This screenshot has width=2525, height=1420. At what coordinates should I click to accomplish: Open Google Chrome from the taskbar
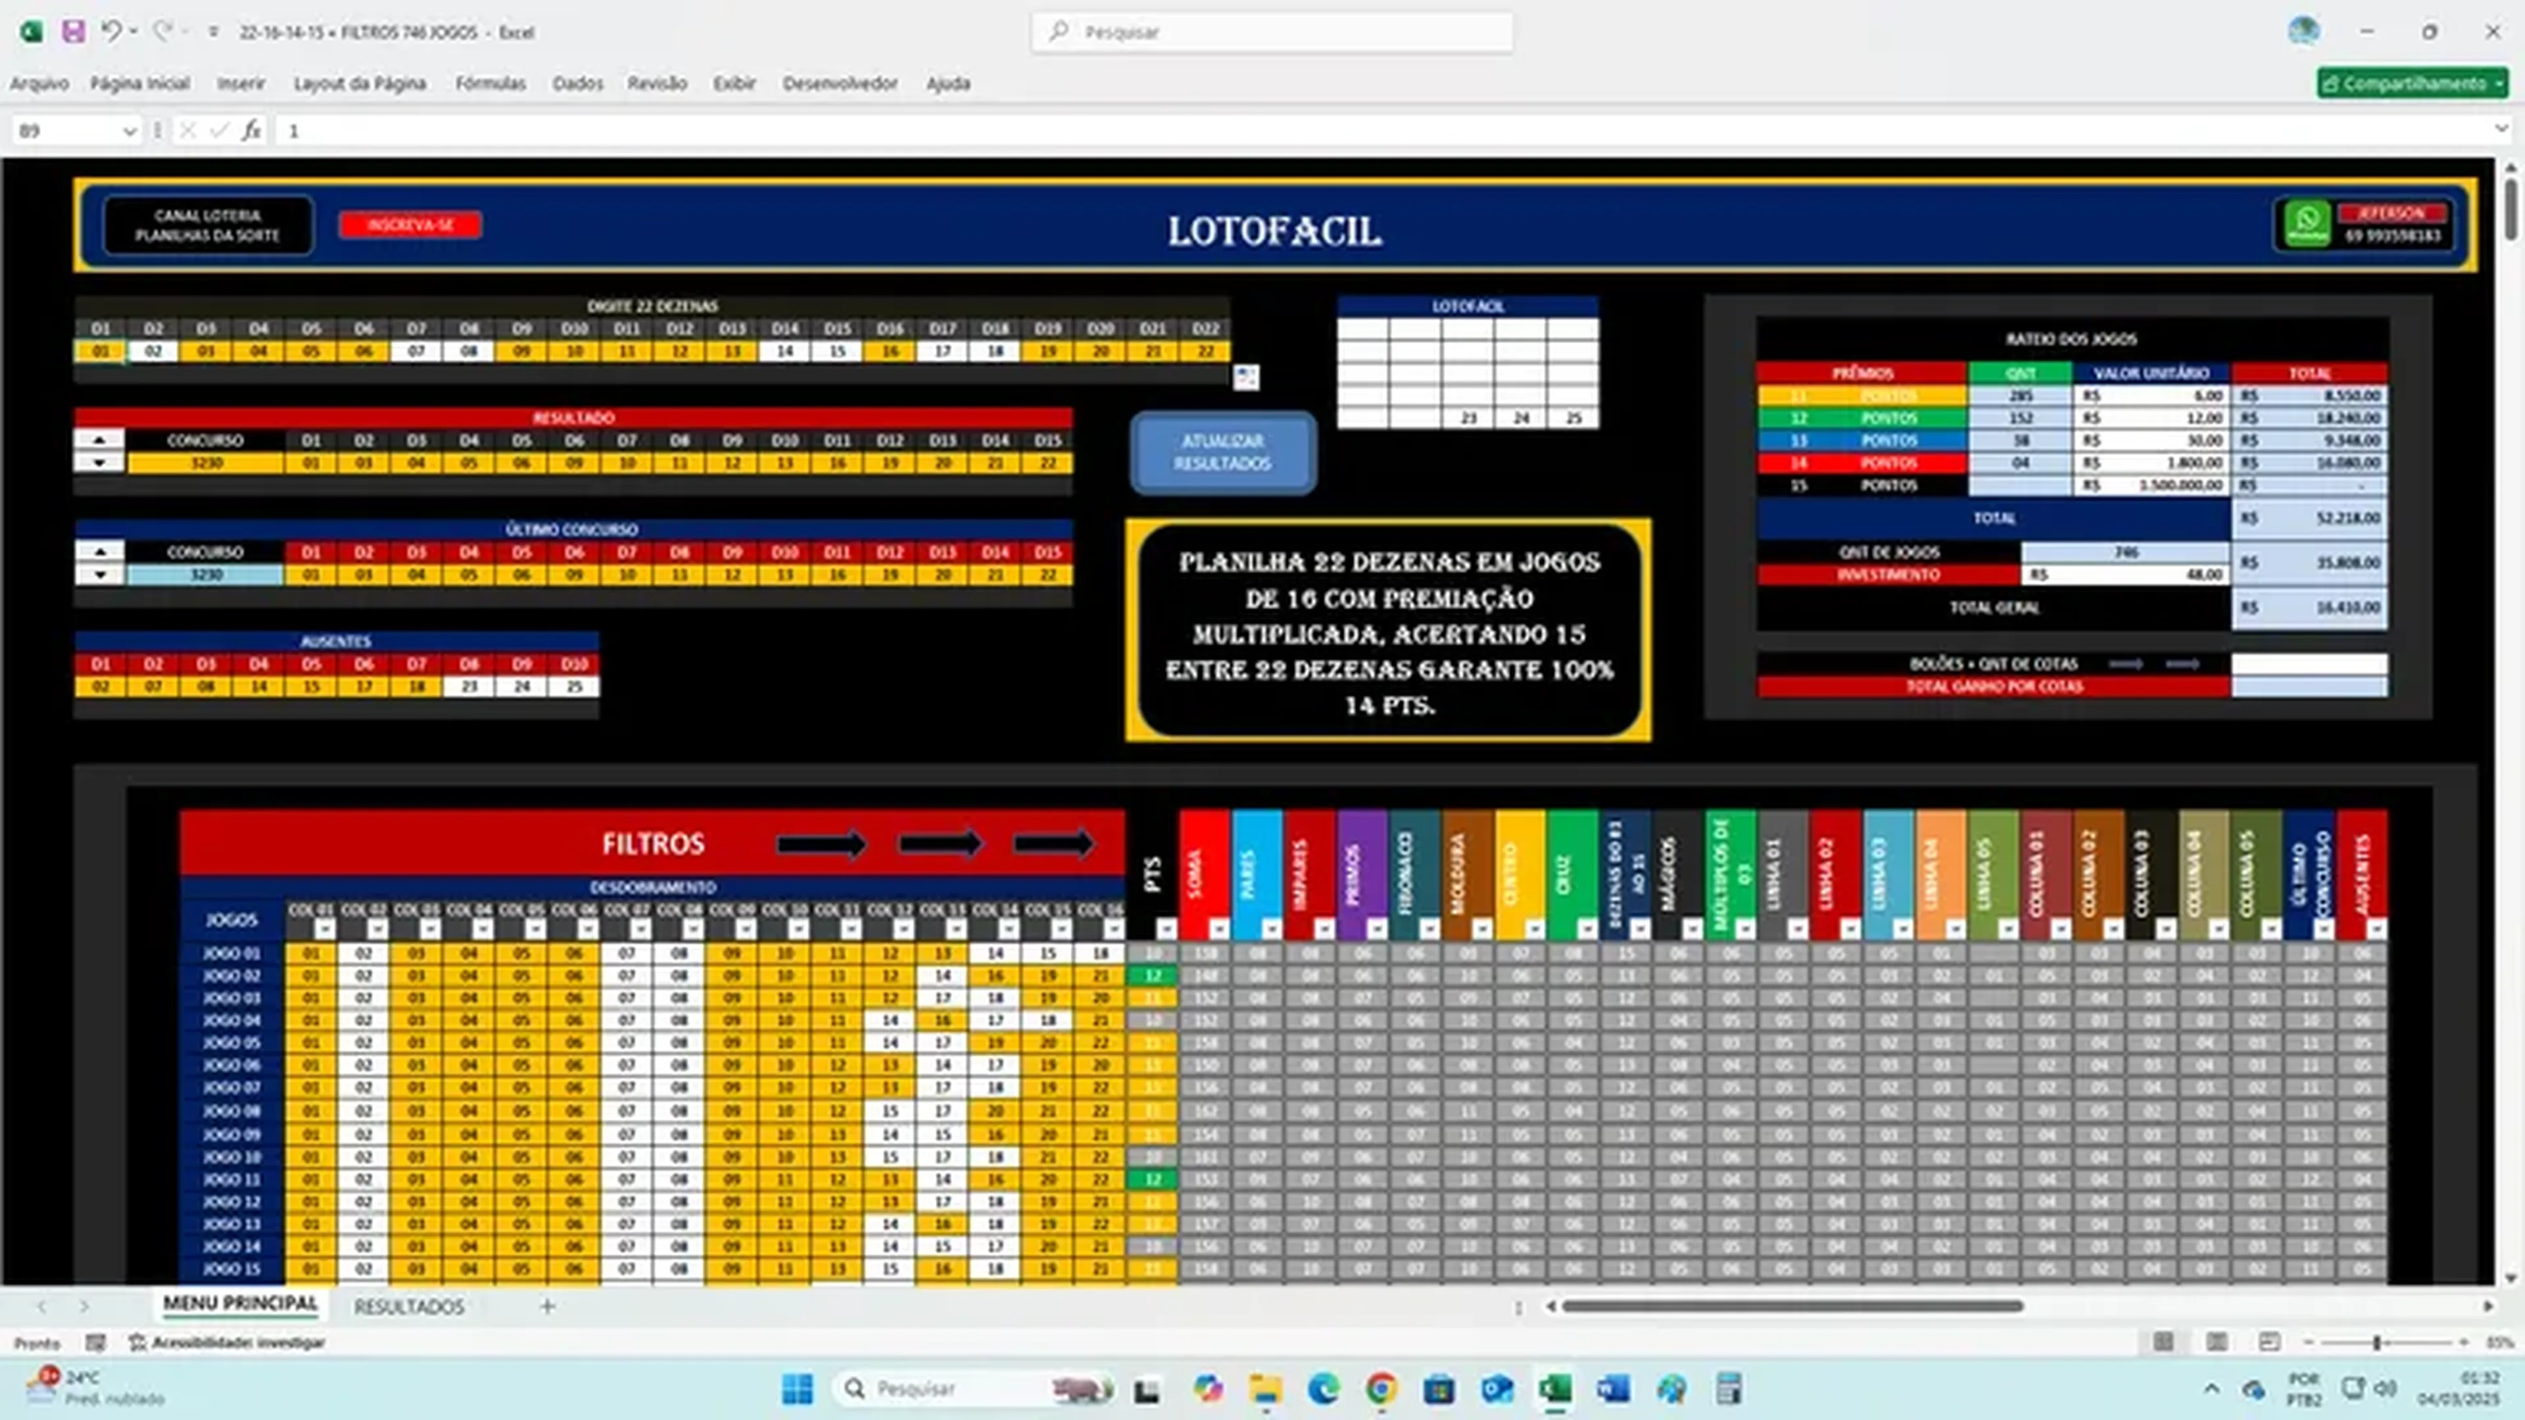click(x=1381, y=1388)
